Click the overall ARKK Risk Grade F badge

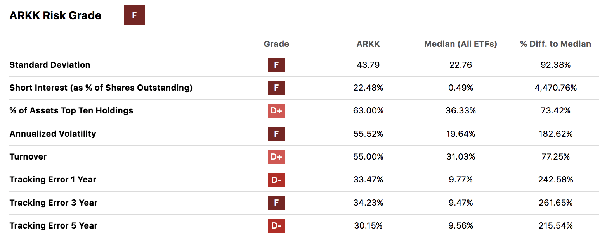click(134, 15)
